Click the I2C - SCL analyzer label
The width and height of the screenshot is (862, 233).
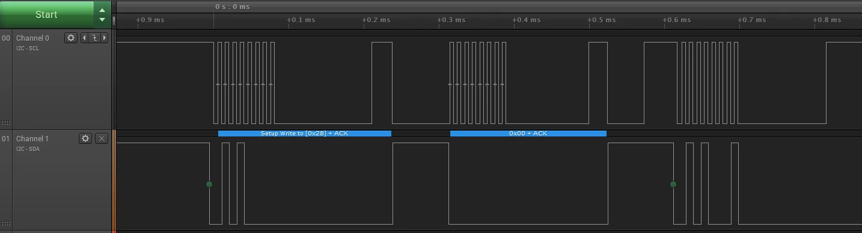(x=28, y=48)
